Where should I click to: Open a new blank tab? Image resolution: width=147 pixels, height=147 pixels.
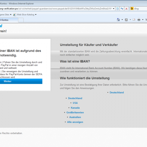[x=21, y=20]
